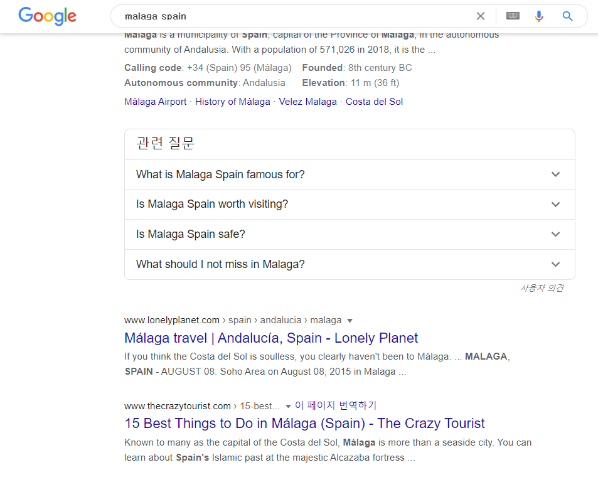Open the Lonely Planet Málaga travel result
Viewport: 598px width, 482px height.
click(x=270, y=338)
